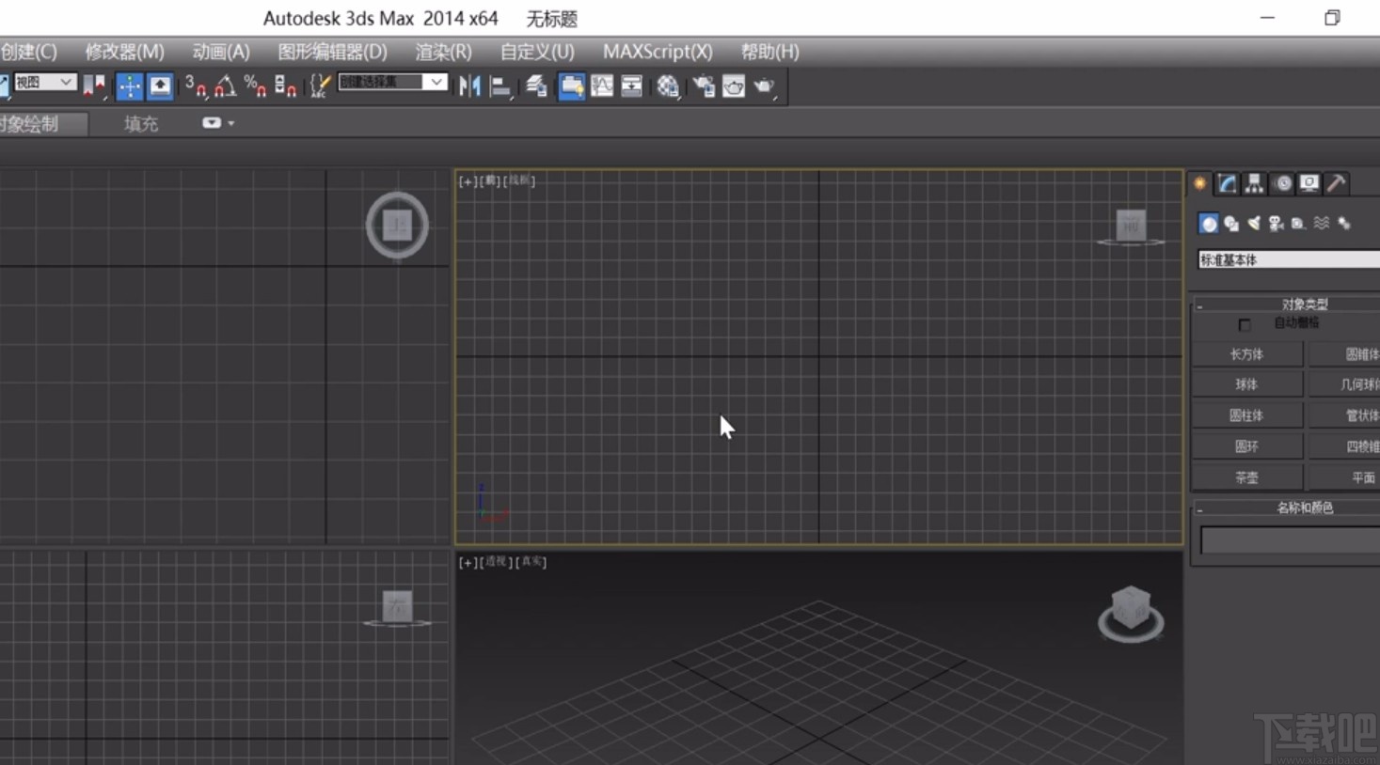Switch to the Display command panel tab
Screen dimensions: 1380x765
click(x=1309, y=183)
